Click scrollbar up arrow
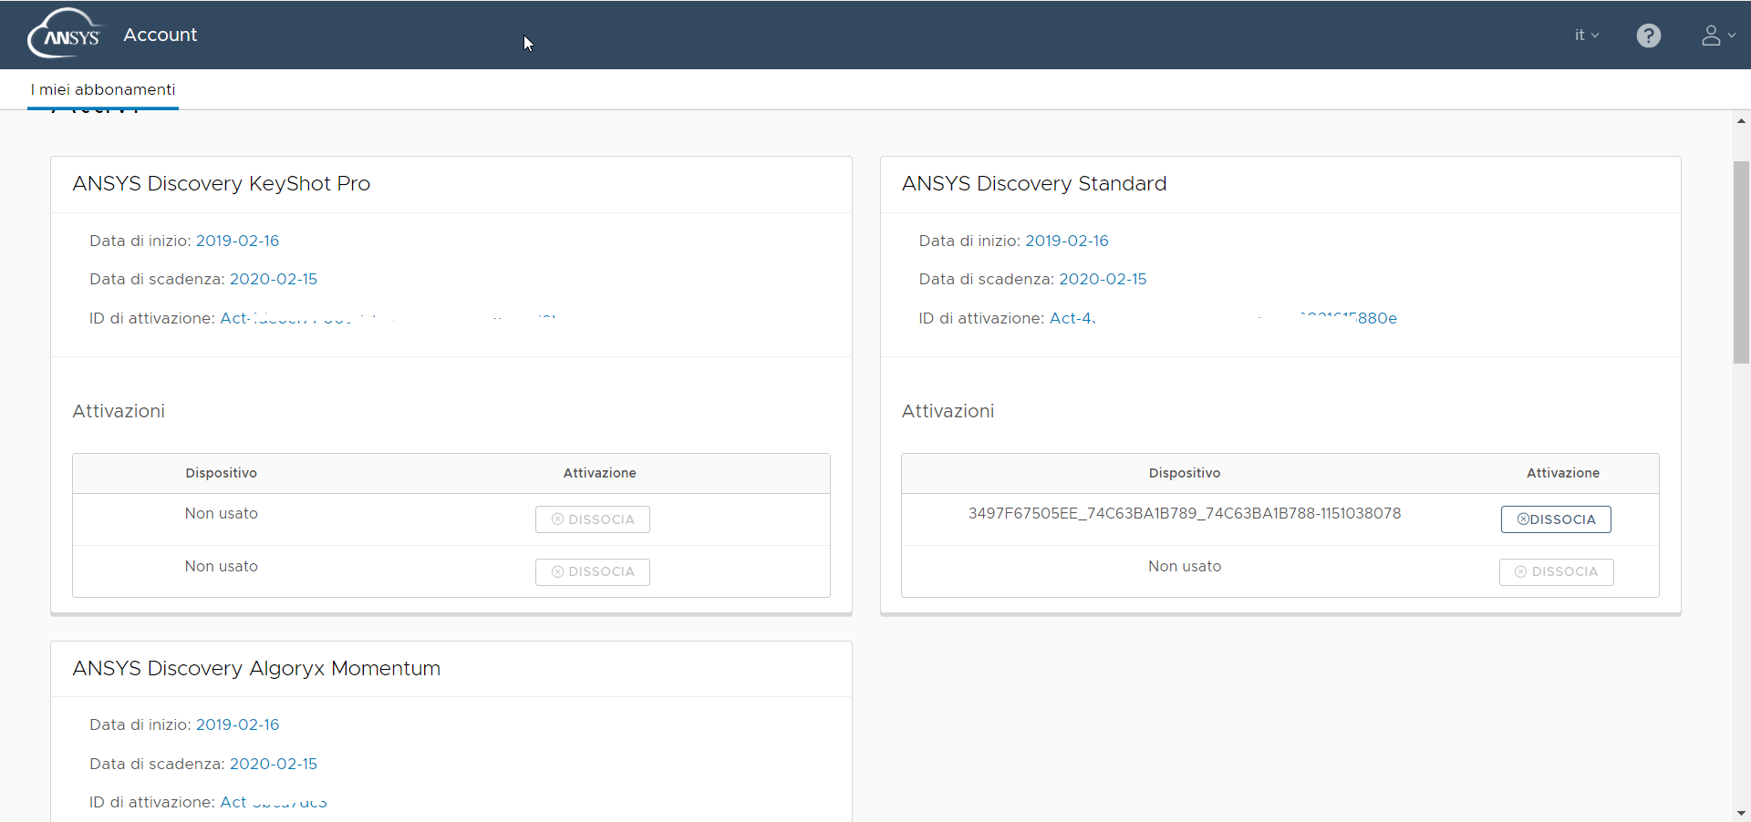The height and width of the screenshot is (822, 1751). tap(1741, 120)
